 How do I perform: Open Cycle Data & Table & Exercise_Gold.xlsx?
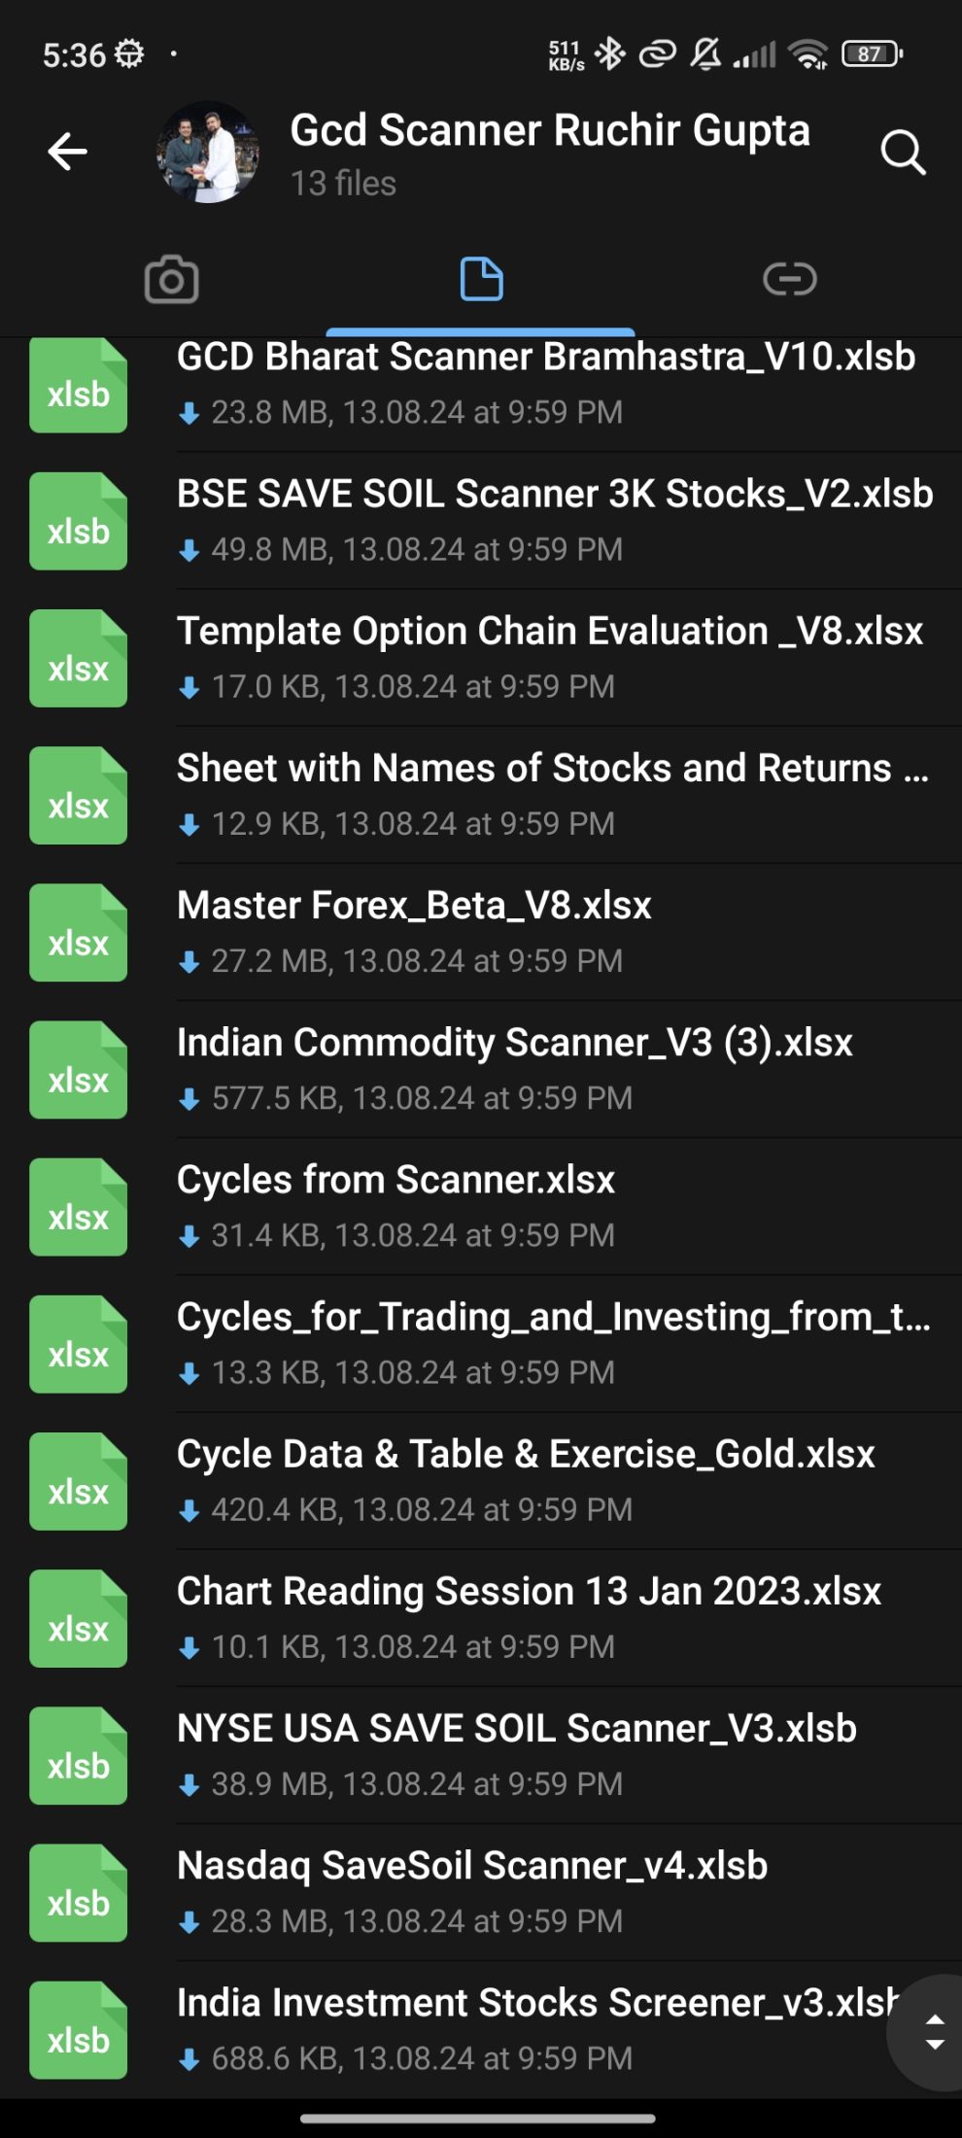pyautogui.click(x=526, y=1456)
